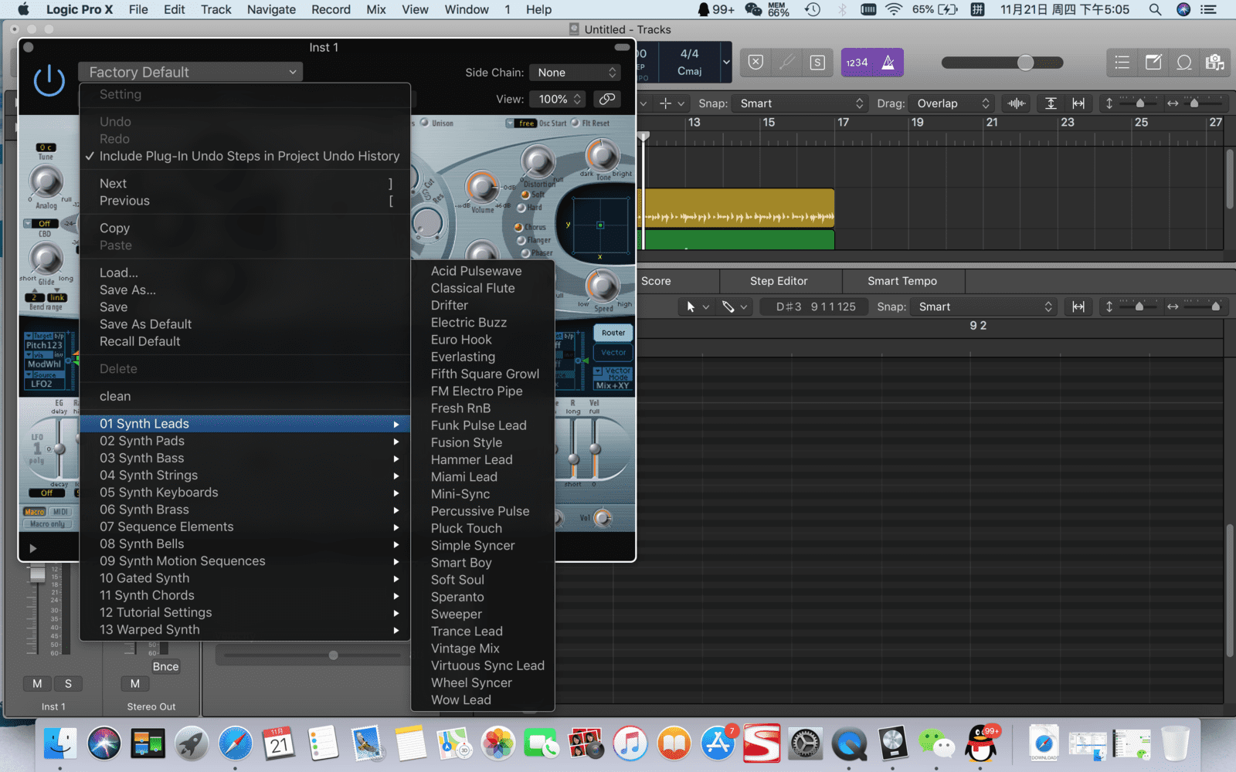1236x772 pixels.
Task: Click the low latency mode X icon
Action: click(x=756, y=63)
